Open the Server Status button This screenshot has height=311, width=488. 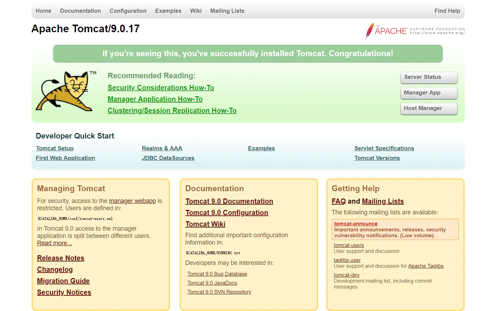(x=429, y=77)
